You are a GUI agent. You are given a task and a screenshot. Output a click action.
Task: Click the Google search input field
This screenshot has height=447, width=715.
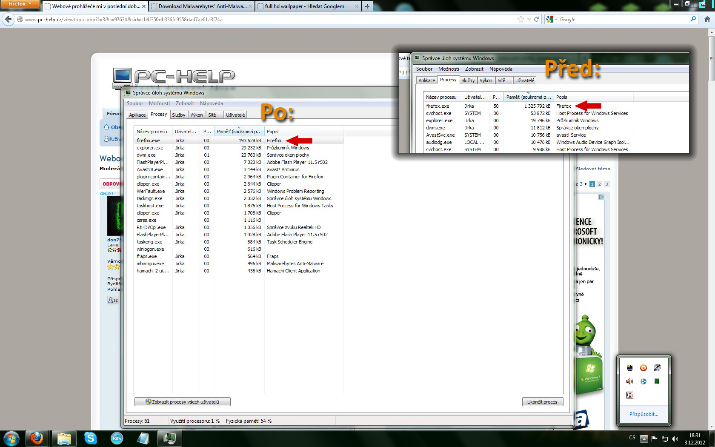(x=623, y=19)
